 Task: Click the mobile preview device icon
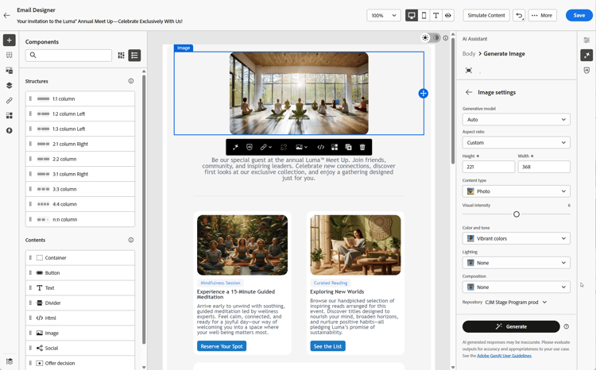pyautogui.click(x=424, y=15)
